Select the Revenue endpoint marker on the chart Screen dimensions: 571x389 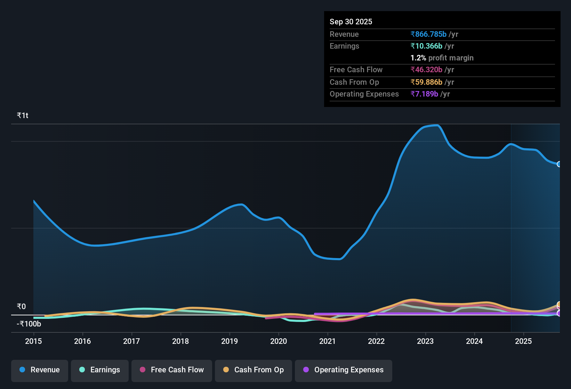(x=559, y=164)
